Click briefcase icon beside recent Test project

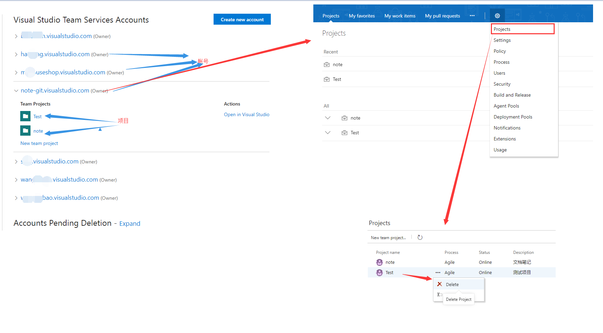coord(327,79)
